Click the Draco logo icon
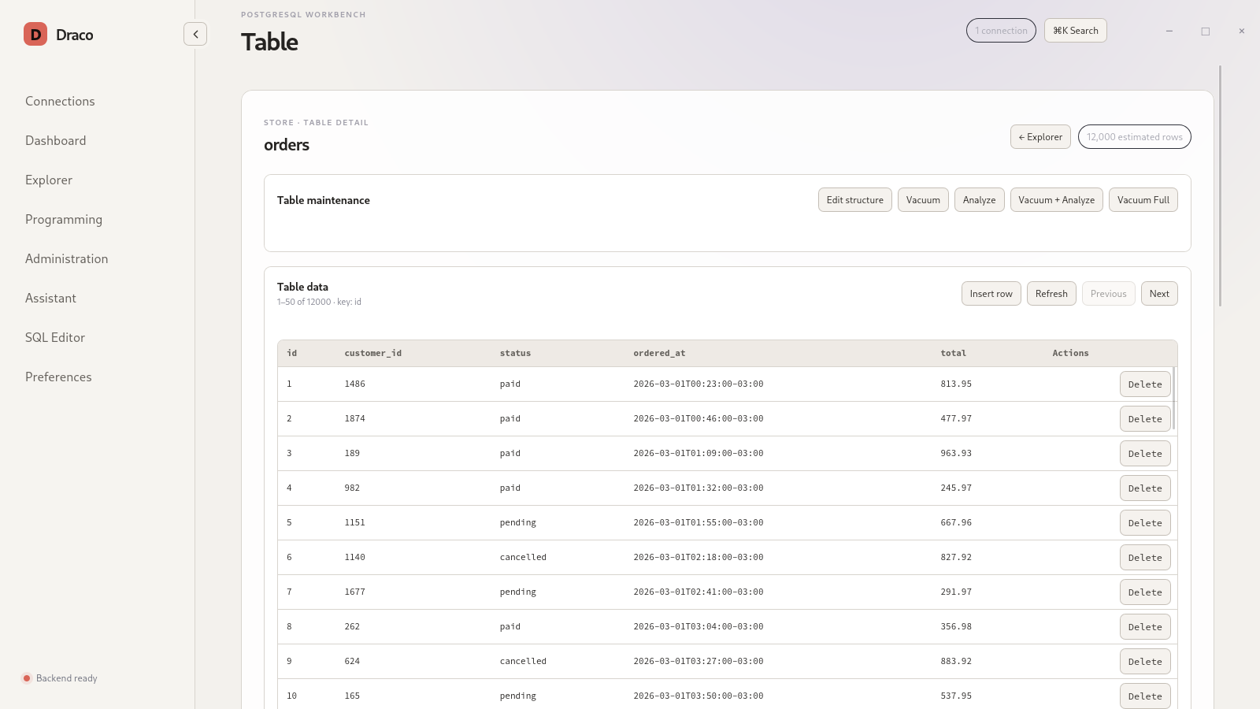1260x709 pixels. tap(35, 34)
